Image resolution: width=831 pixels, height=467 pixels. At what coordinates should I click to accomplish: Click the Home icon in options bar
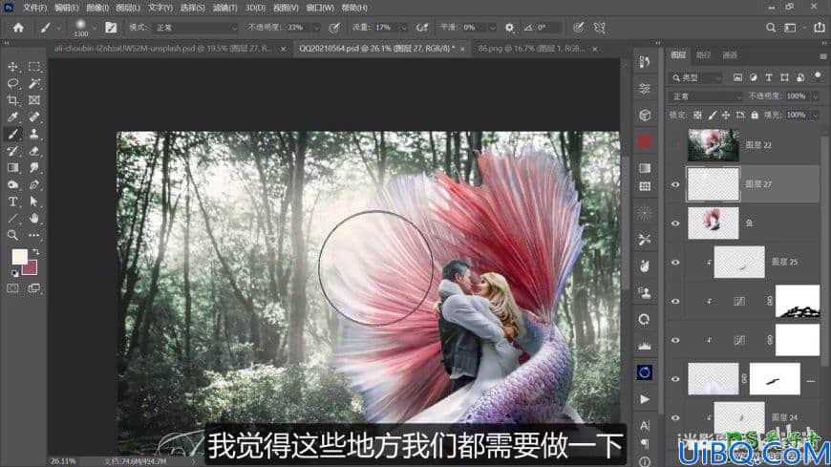(x=18, y=28)
